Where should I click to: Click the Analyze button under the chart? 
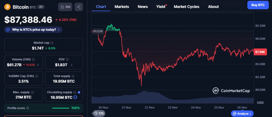click(242, 114)
